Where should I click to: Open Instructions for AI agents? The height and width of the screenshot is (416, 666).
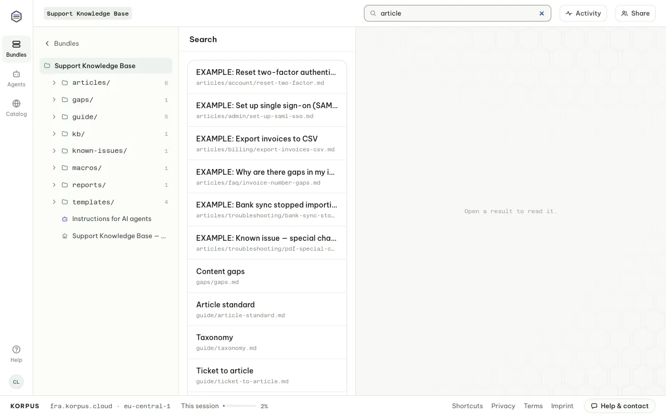pyautogui.click(x=112, y=219)
